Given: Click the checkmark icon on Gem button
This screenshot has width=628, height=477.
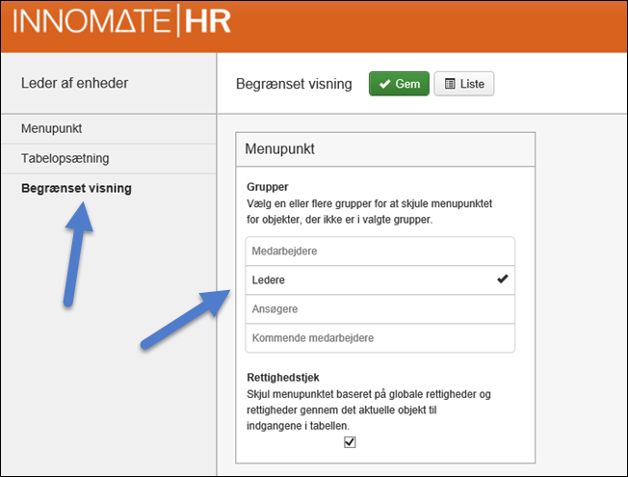Looking at the screenshot, I should pos(384,85).
